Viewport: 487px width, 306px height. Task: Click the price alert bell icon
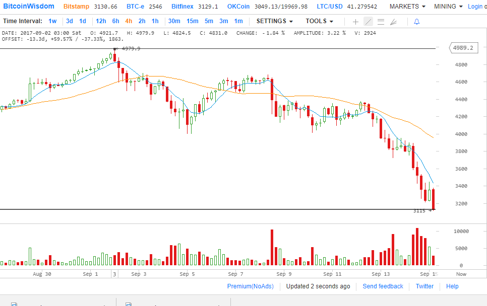pyautogui.click(x=416, y=22)
